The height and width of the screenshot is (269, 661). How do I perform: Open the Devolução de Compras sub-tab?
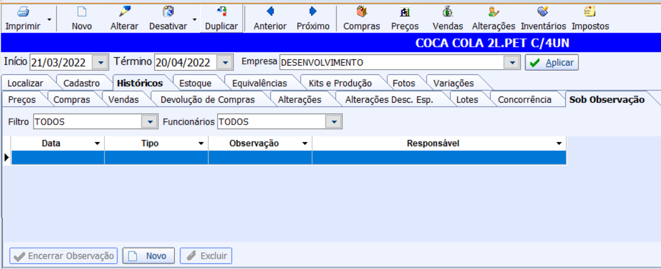point(208,99)
